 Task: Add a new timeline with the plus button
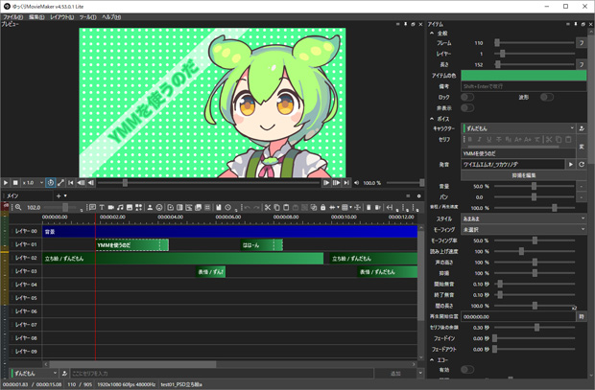pyautogui.click(x=59, y=195)
